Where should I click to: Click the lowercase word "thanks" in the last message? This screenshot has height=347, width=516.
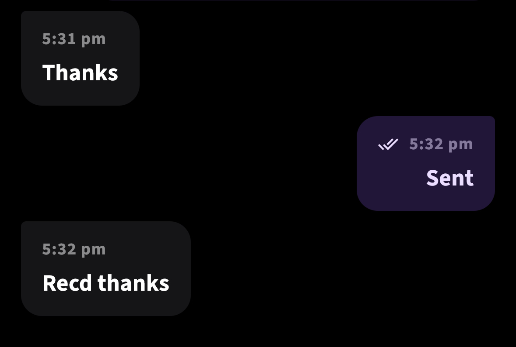(x=133, y=283)
